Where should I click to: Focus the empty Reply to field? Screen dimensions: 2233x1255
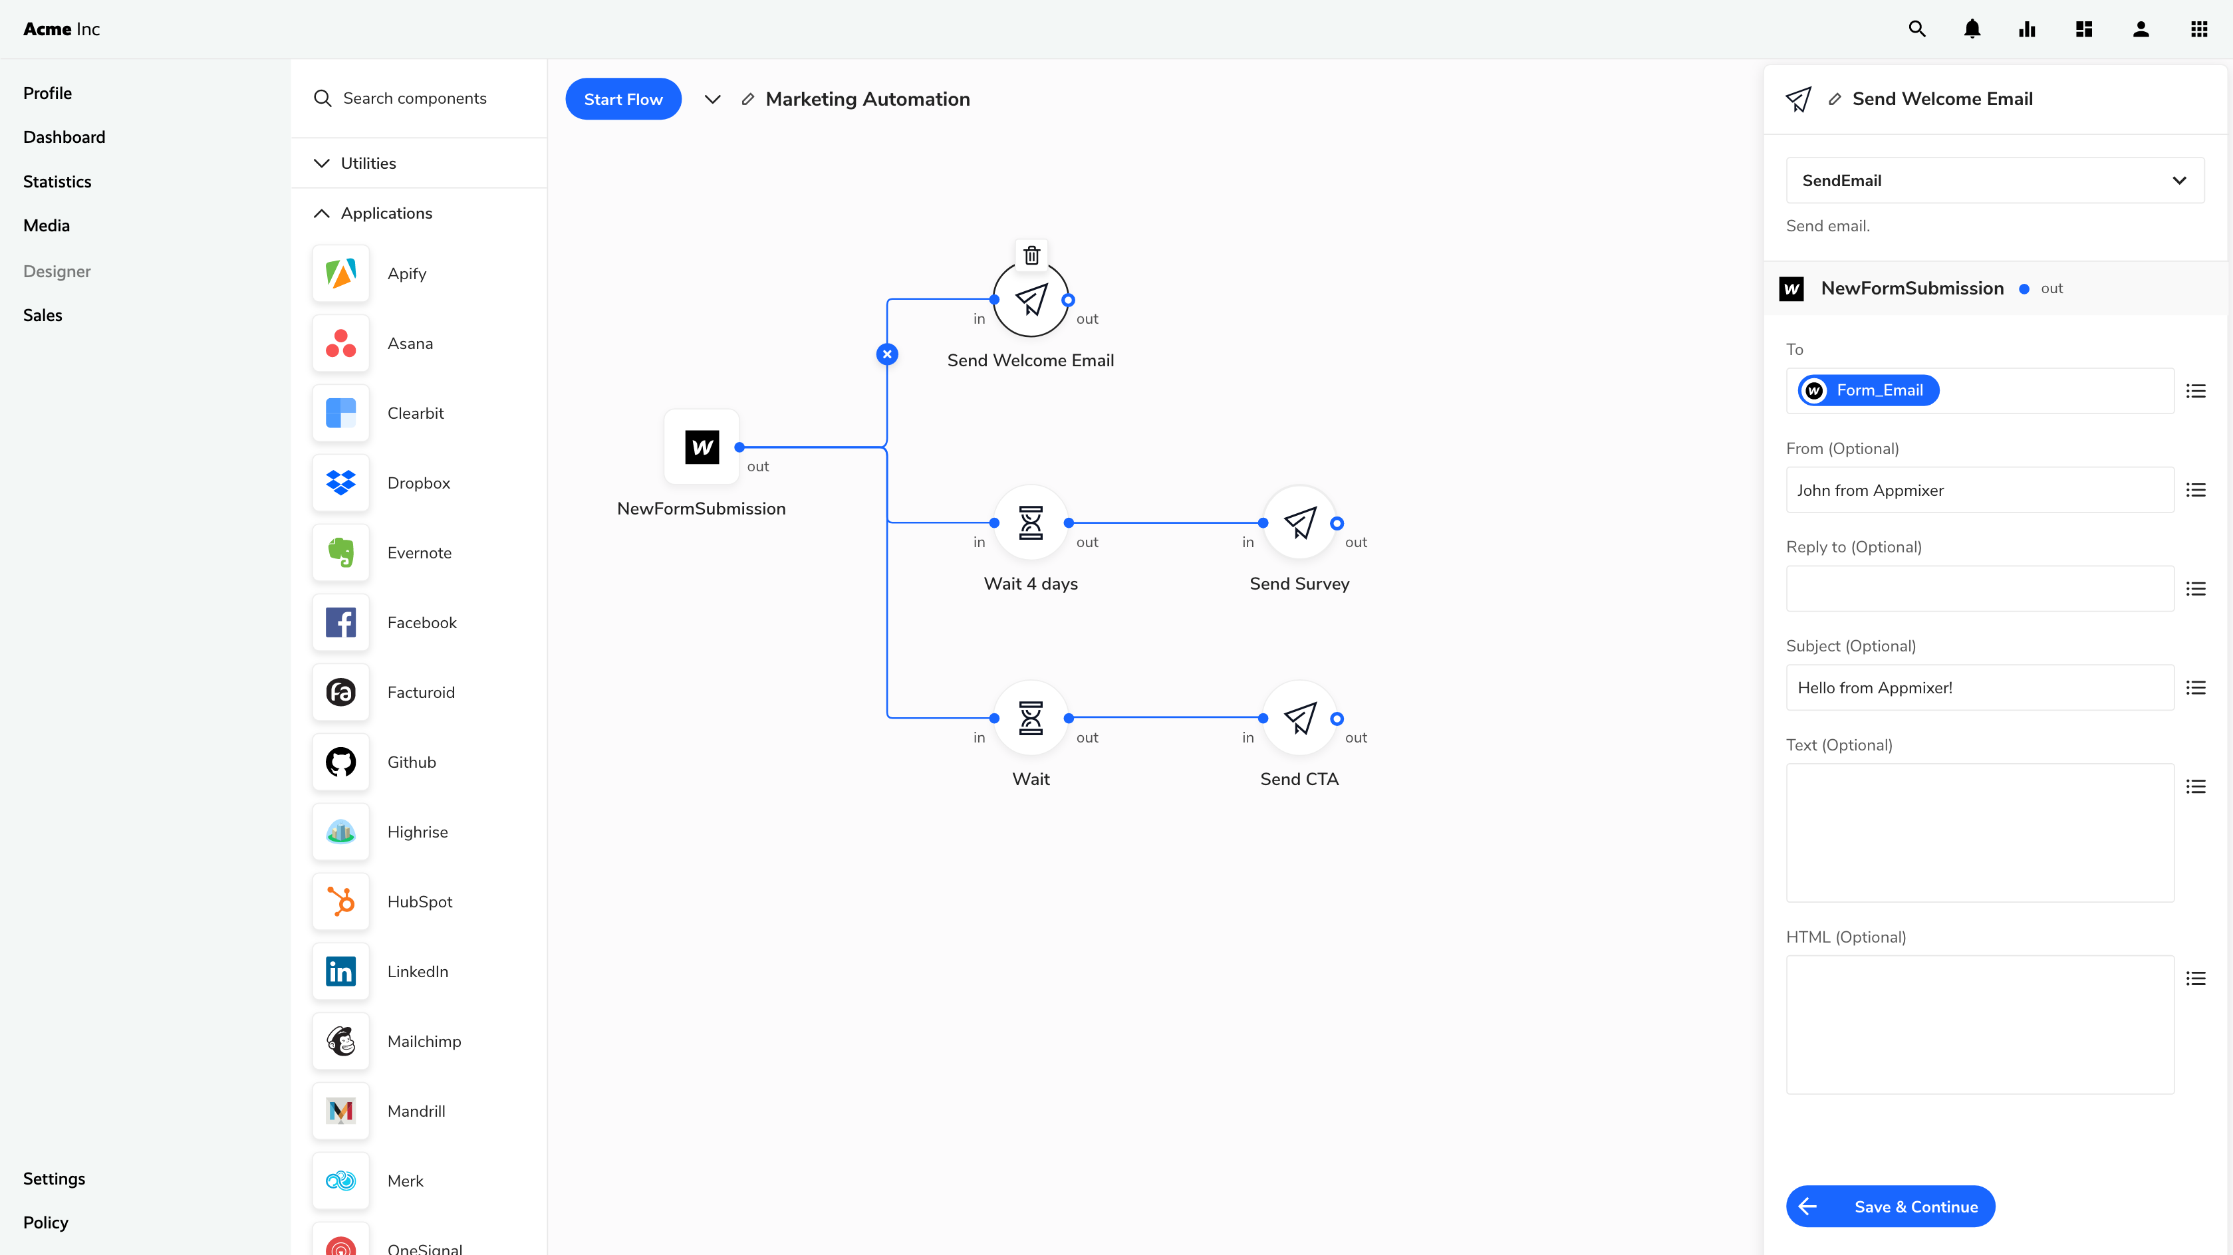coord(1980,588)
